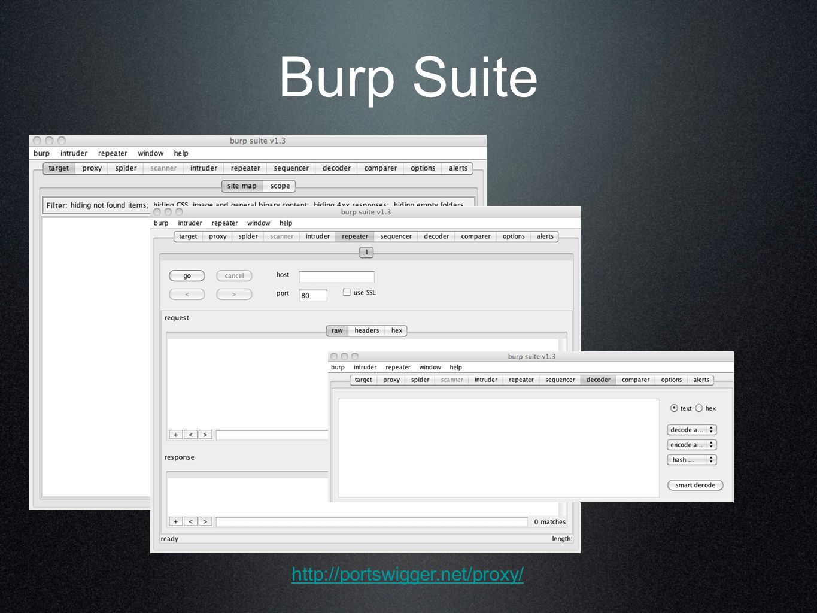Image resolution: width=817 pixels, height=613 pixels.
Task: Click the decoder text area
Action: (499, 448)
